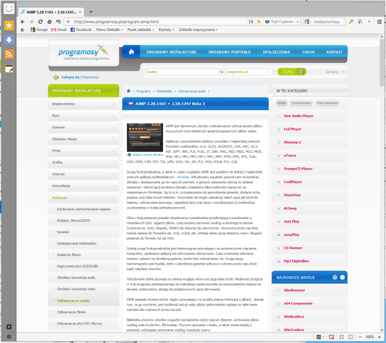Click the address bar URL field
Screen dimensions: 386x343
pyautogui.click(x=160, y=22)
